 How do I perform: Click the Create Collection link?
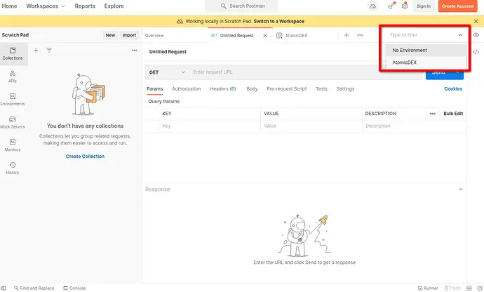(85, 156)
